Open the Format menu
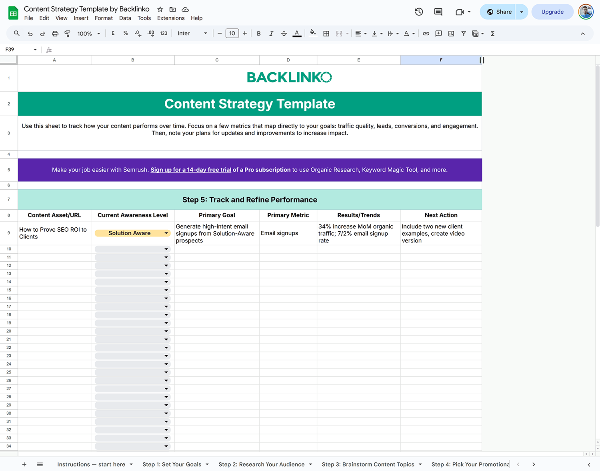600x471 pixels. [x=104, y=18]
